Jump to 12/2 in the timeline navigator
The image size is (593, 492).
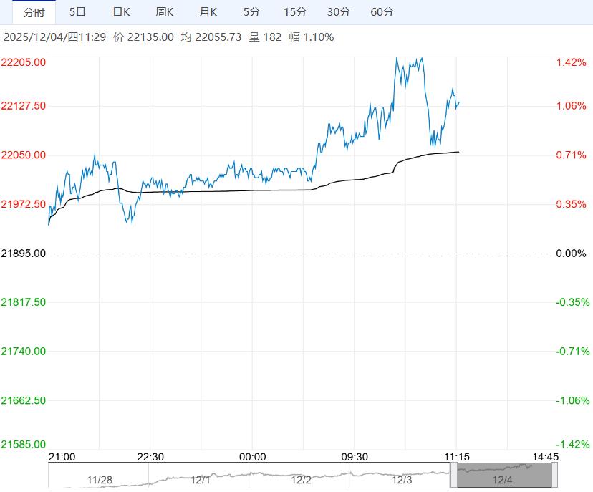click(x=301, y=479)
